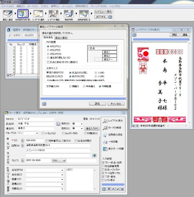Click the 設定 button in dialog
Screen dimensions: 194x197
[x=97, y=104]
